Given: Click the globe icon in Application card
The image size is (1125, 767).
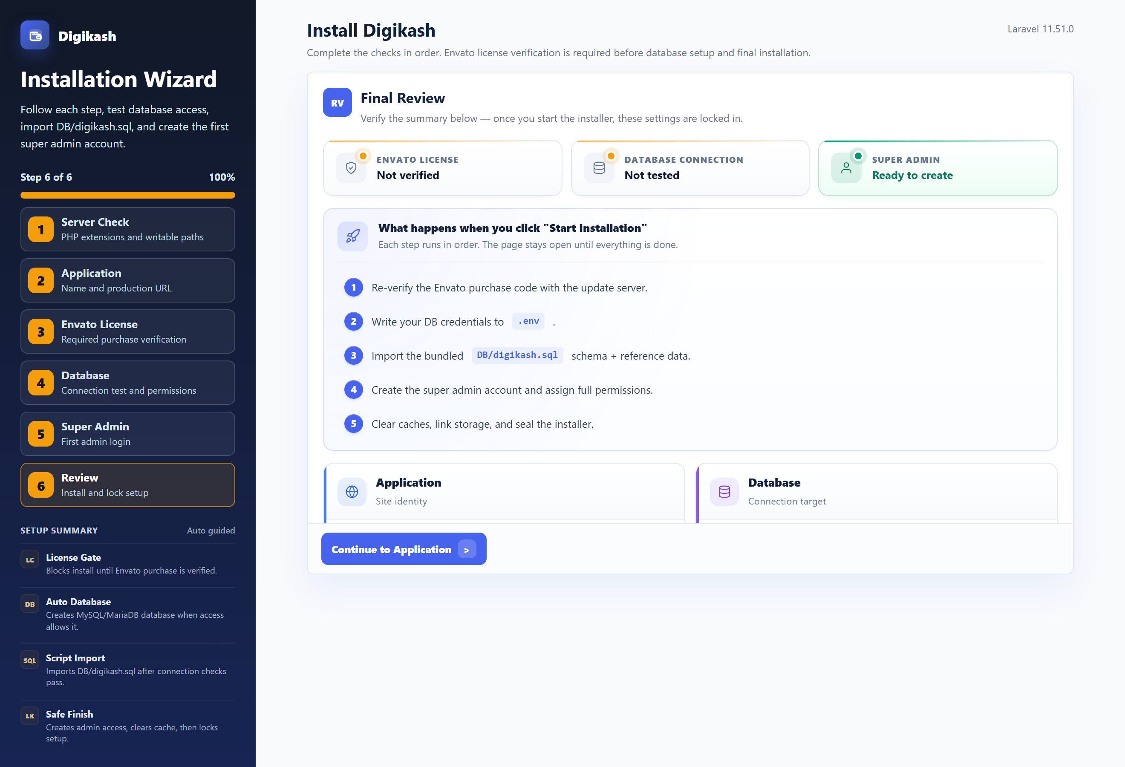Looking at the screenshot, I should point(352,492).
